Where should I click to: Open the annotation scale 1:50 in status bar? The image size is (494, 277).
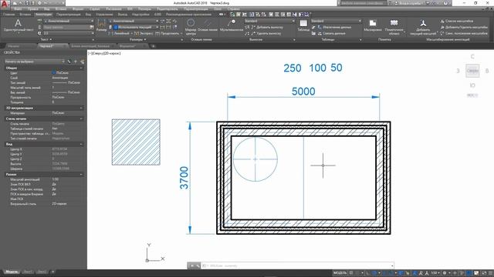click(x=435, y=273)
